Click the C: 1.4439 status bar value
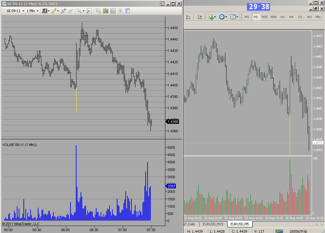The height and width of the screenshot is (233, 325). click(239, 231)
